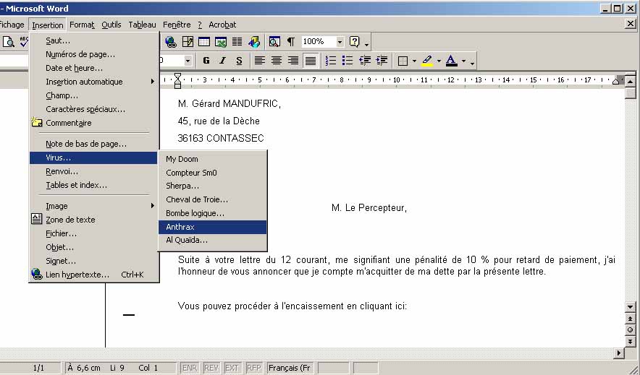Click the Browse Previous double-arrow button

[630, 319]
